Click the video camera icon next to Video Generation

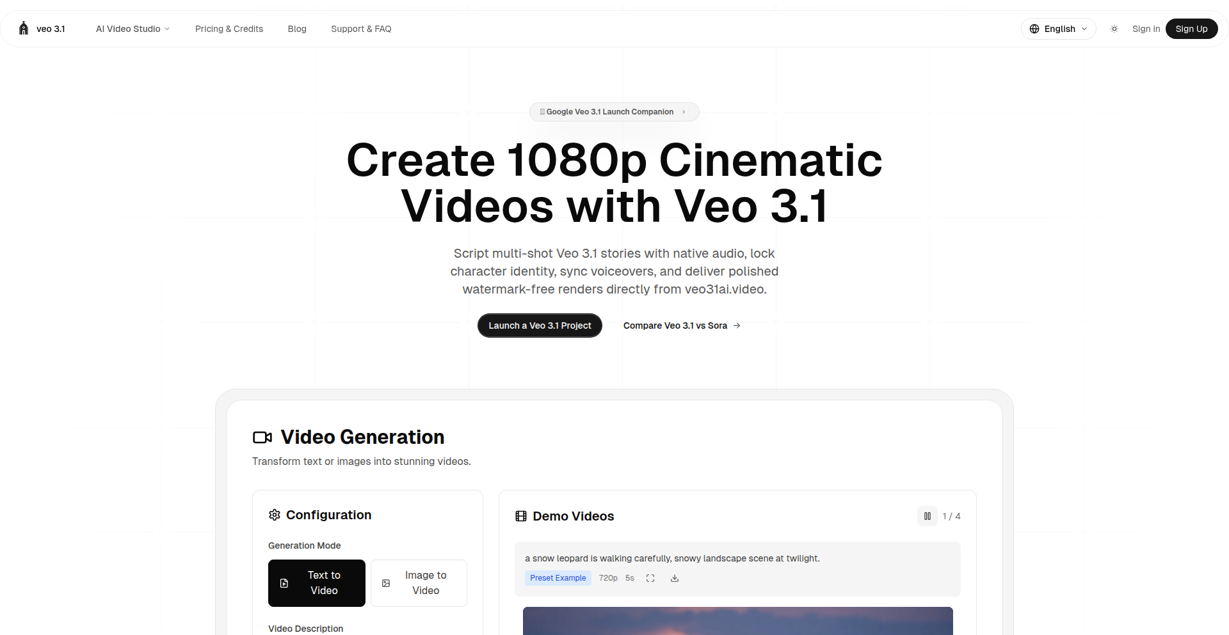click(x=262, y=437)
